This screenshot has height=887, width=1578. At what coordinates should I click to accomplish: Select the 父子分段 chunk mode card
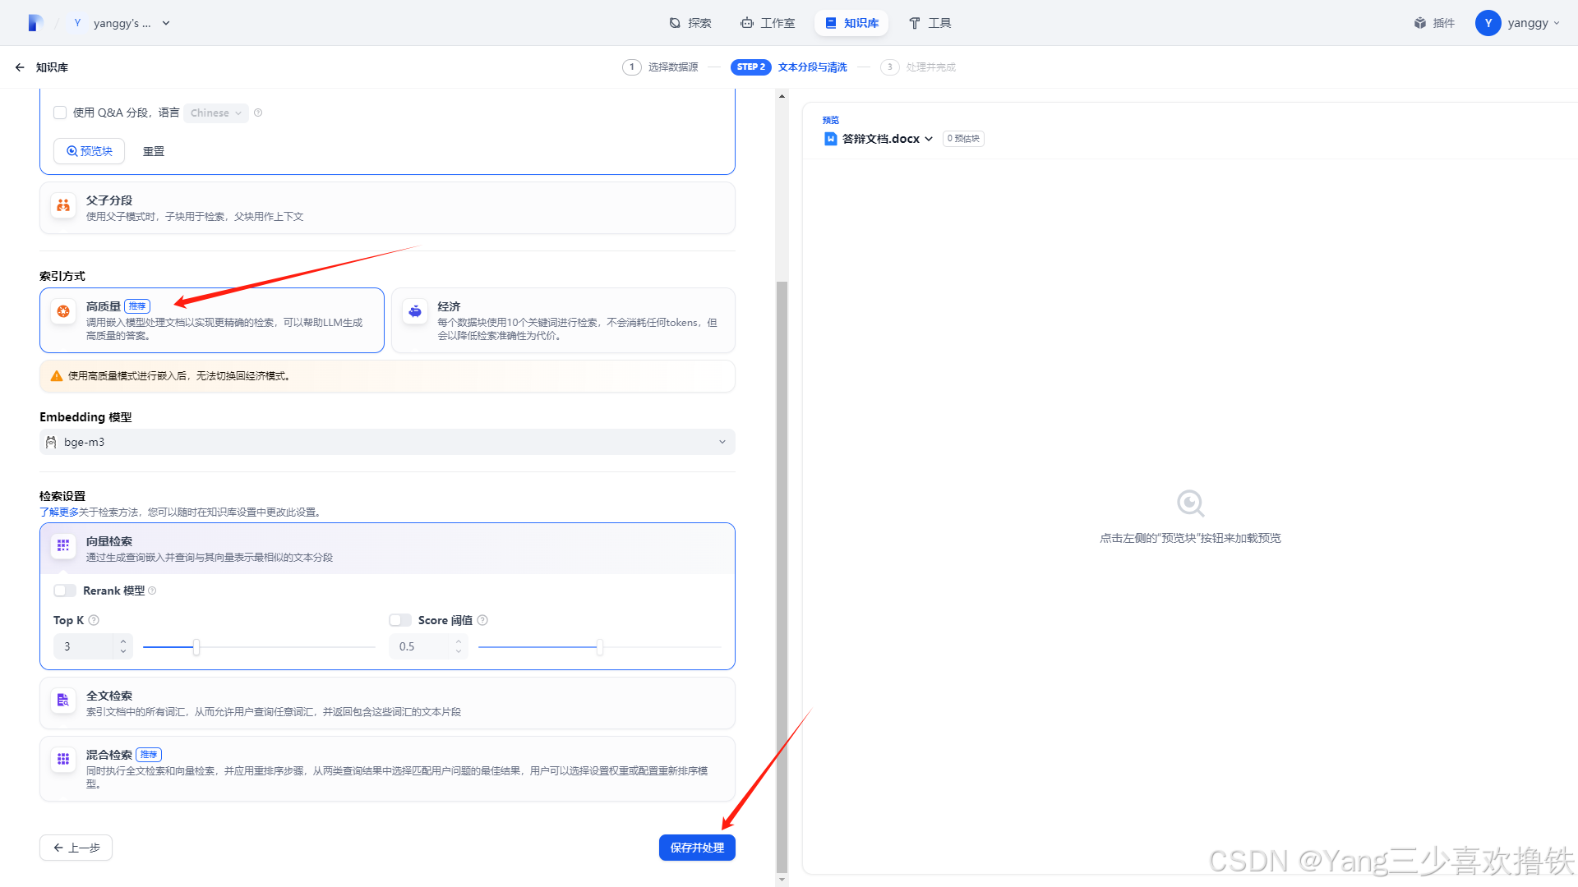coord(387,208)
